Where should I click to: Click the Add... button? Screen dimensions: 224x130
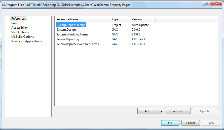coord(149,111)
